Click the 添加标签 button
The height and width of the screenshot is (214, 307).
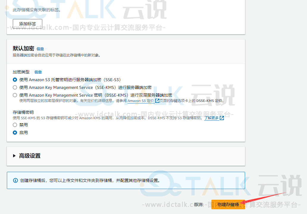(x=27, y=24)
